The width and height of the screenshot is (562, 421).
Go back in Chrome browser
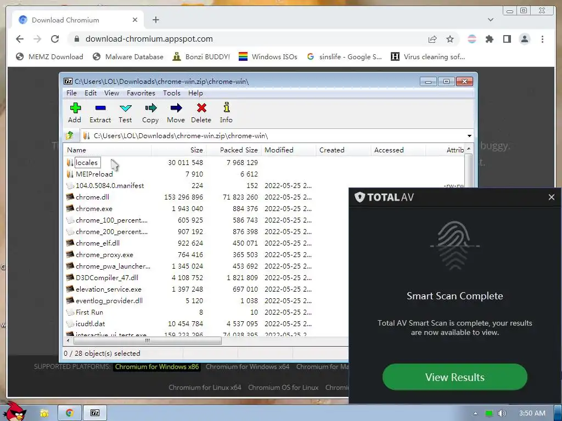click(x=20, y=39)
